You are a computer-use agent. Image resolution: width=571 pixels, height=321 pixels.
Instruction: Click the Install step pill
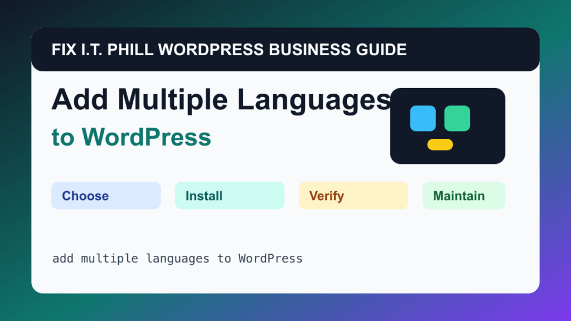click(229, 196)
